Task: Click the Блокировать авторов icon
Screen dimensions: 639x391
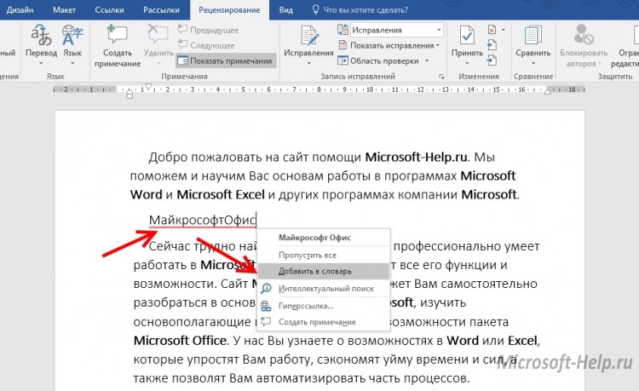Action: pyautogui.click(x=583, y=34)
